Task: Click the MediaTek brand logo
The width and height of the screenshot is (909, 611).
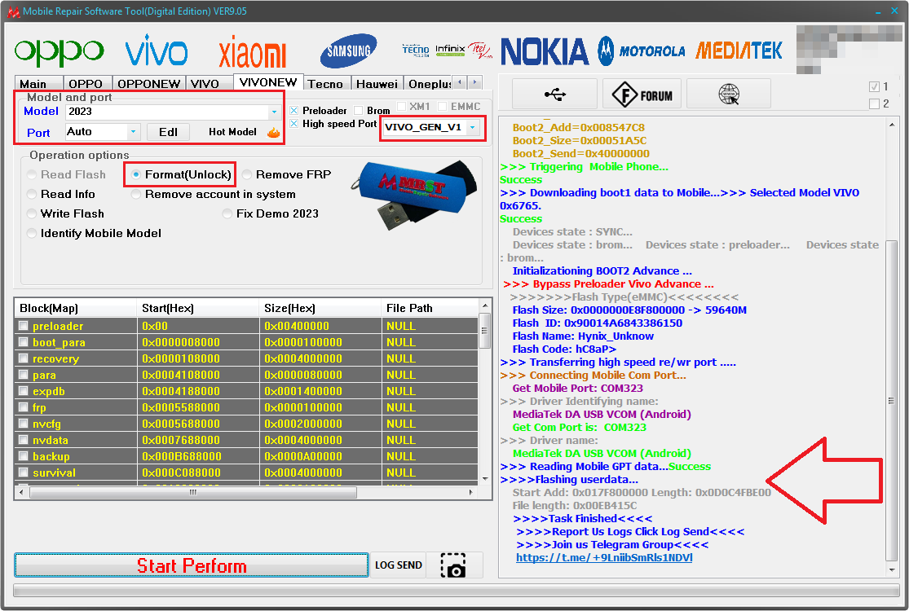Action: click(739, 51)
